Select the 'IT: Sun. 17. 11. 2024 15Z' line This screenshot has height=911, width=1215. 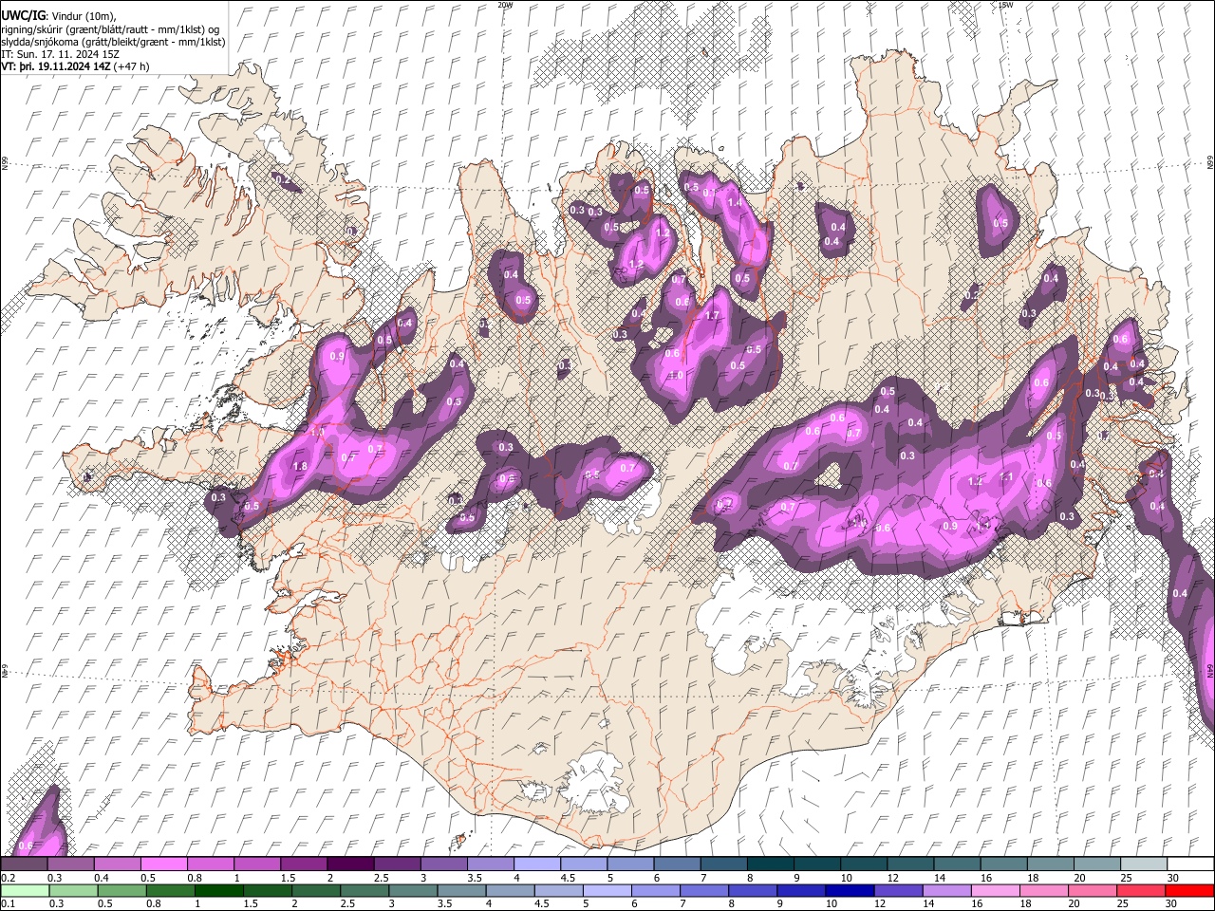click(x=61, y=54)
